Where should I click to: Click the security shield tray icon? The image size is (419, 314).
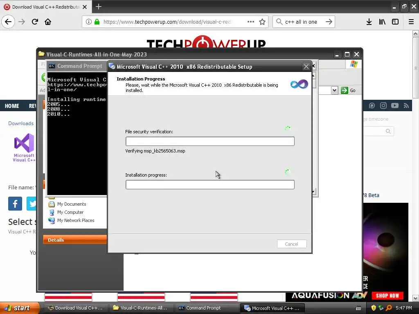click(x=374, y=308)
